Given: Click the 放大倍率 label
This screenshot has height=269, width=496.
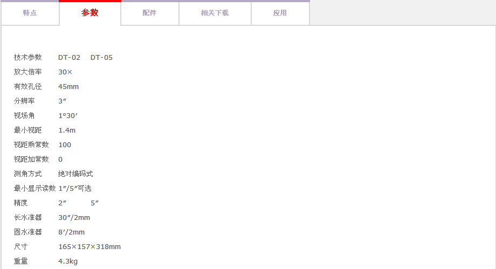Looking at the screenshot, I should click(27, 72).
